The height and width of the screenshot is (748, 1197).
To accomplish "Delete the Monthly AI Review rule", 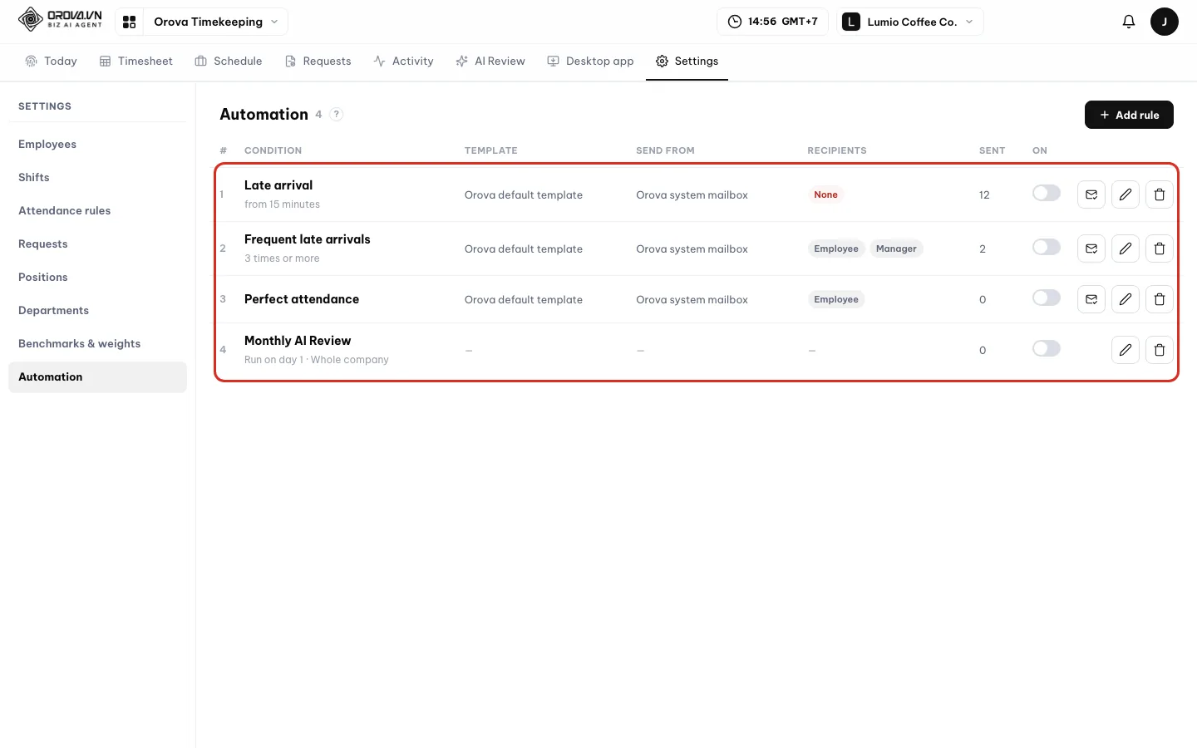I will click(1160, 350).
